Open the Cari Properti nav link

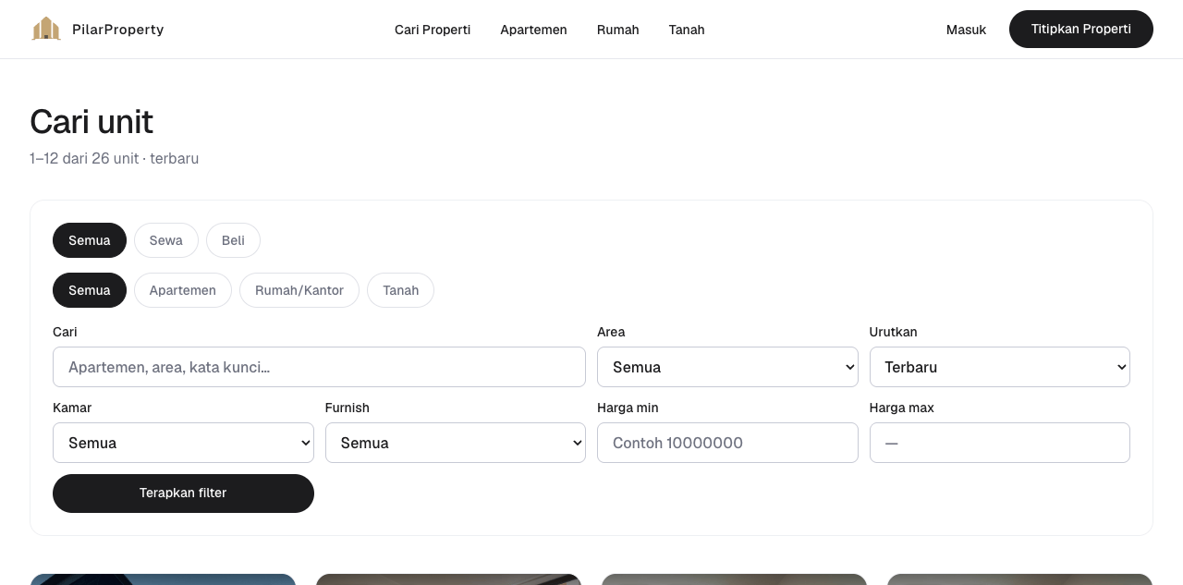coord(433,30)
